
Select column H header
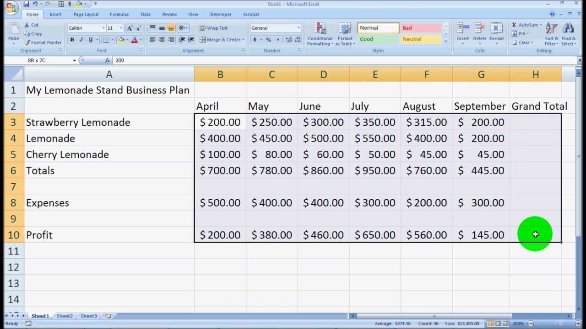click(535, 74)
